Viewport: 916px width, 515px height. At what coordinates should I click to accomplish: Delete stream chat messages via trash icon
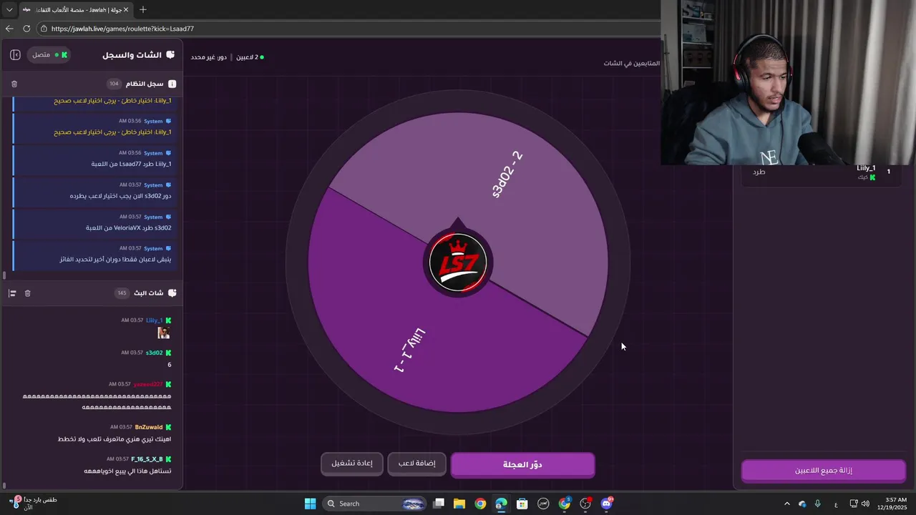(x=28, y=293)
